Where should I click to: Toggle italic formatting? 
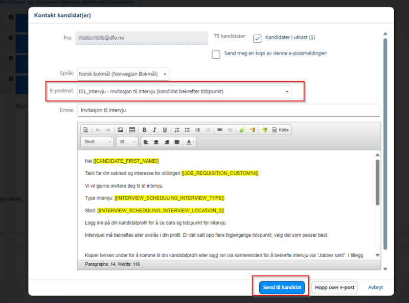click(154, 130)
